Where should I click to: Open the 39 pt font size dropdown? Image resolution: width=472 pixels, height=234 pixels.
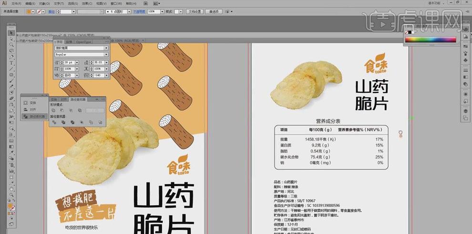click(x=77, y=62)
